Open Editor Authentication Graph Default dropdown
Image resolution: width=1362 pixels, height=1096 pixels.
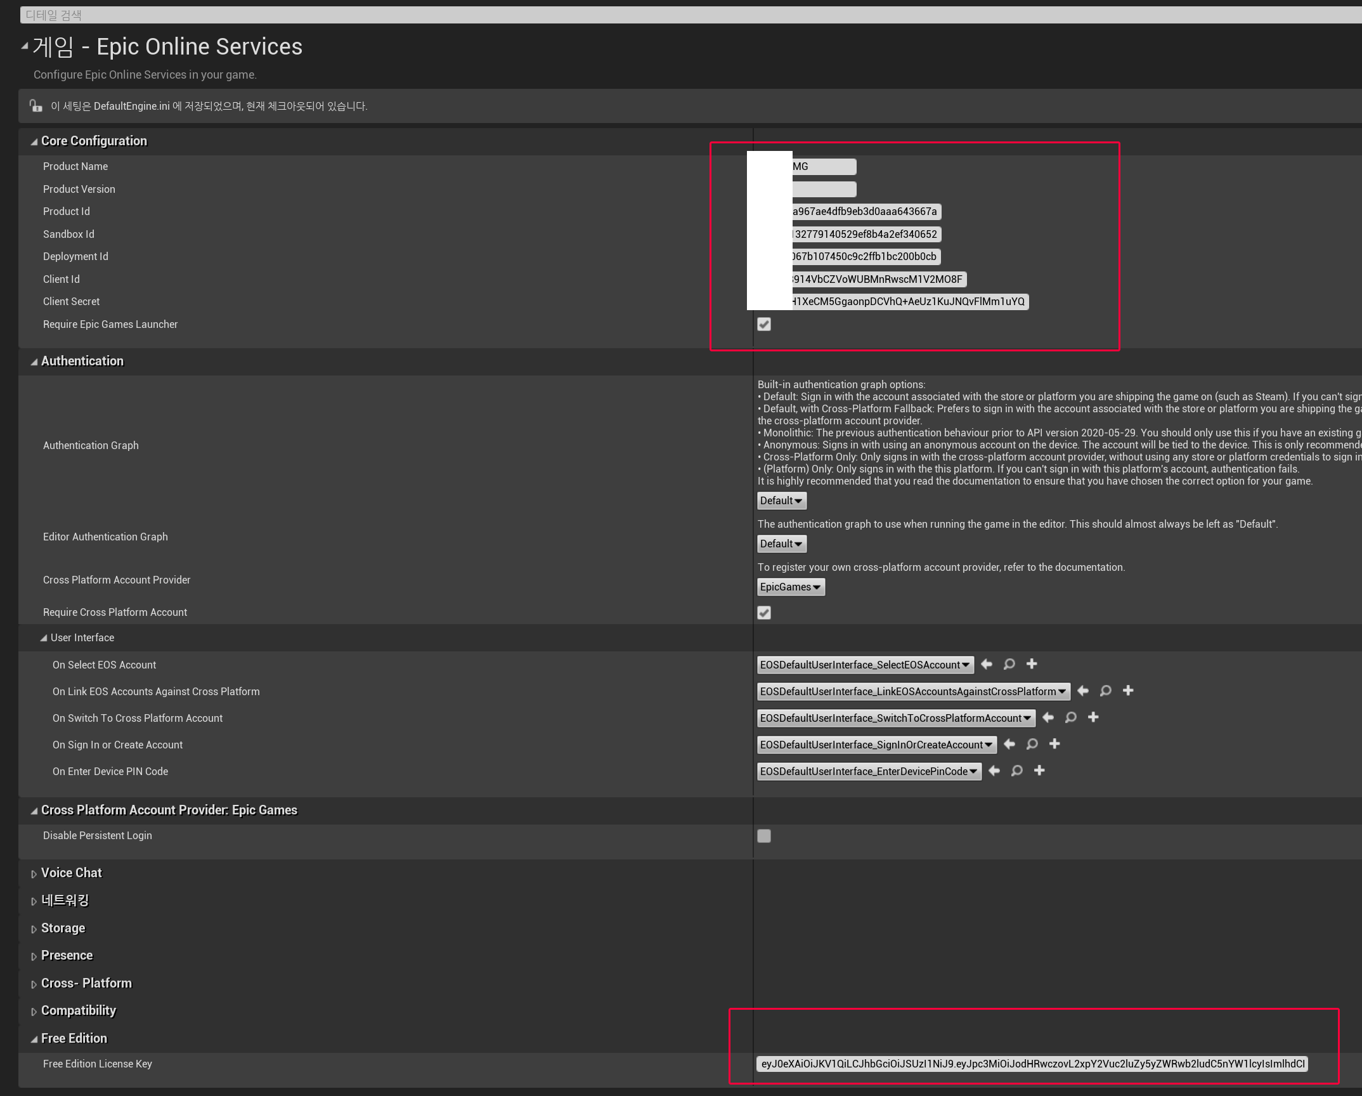pyautogui.click(x=781, y=544)
